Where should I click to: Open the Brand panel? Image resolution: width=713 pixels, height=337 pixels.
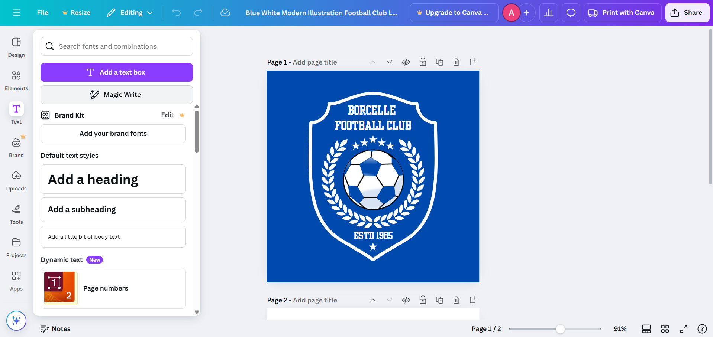[x=16, y=147]
